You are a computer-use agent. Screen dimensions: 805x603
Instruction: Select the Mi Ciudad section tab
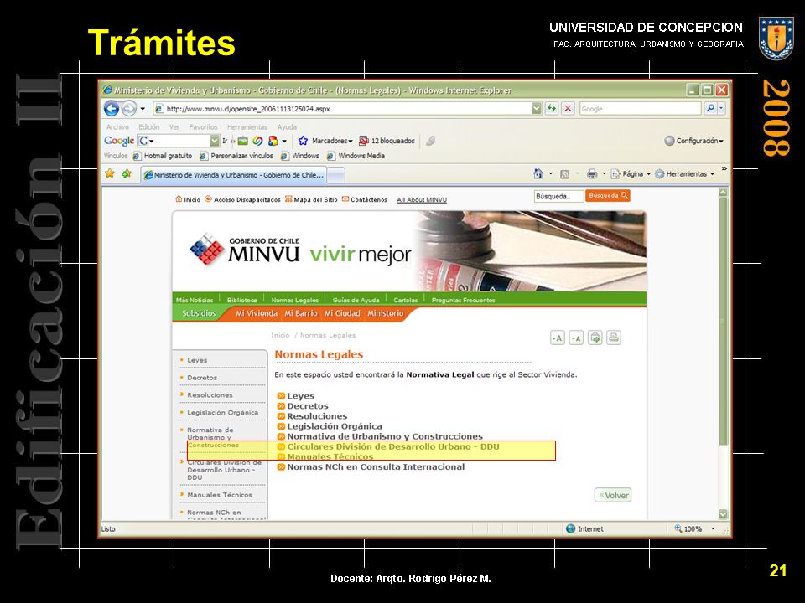342,313
